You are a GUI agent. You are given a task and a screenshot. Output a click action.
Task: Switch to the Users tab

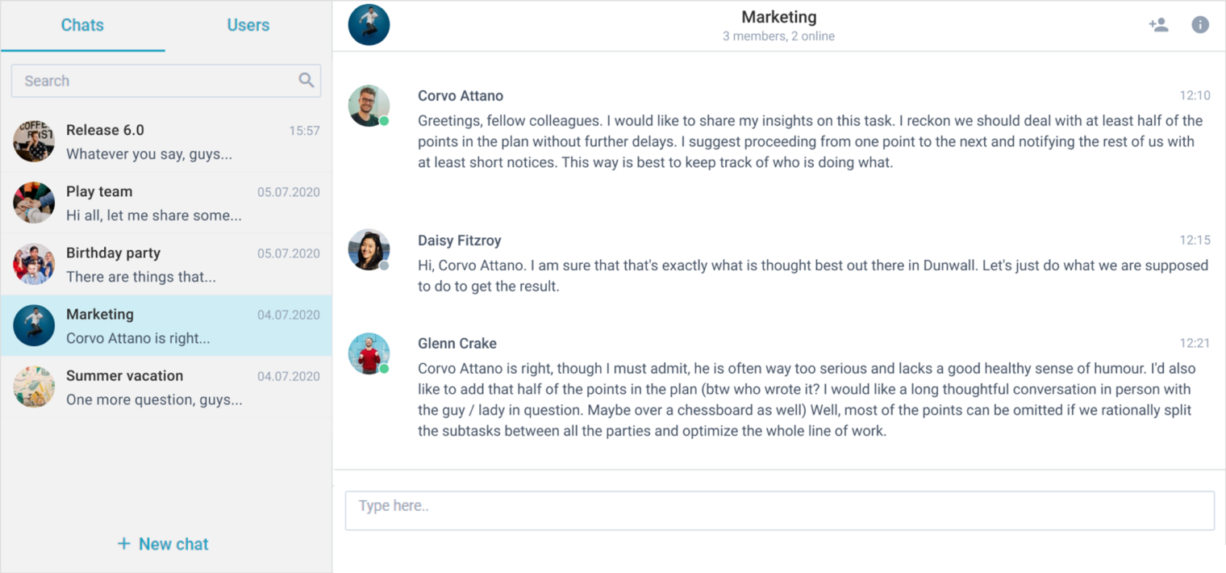pos(248,25)
